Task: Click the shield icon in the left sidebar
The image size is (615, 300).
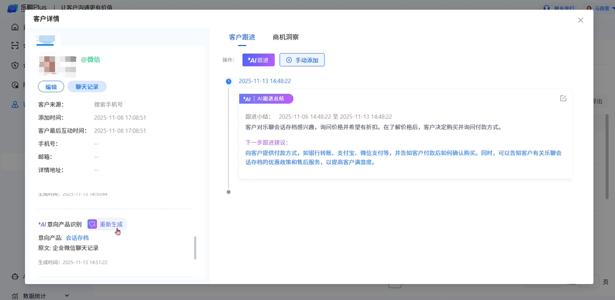Action: click(x=15, y=65)
